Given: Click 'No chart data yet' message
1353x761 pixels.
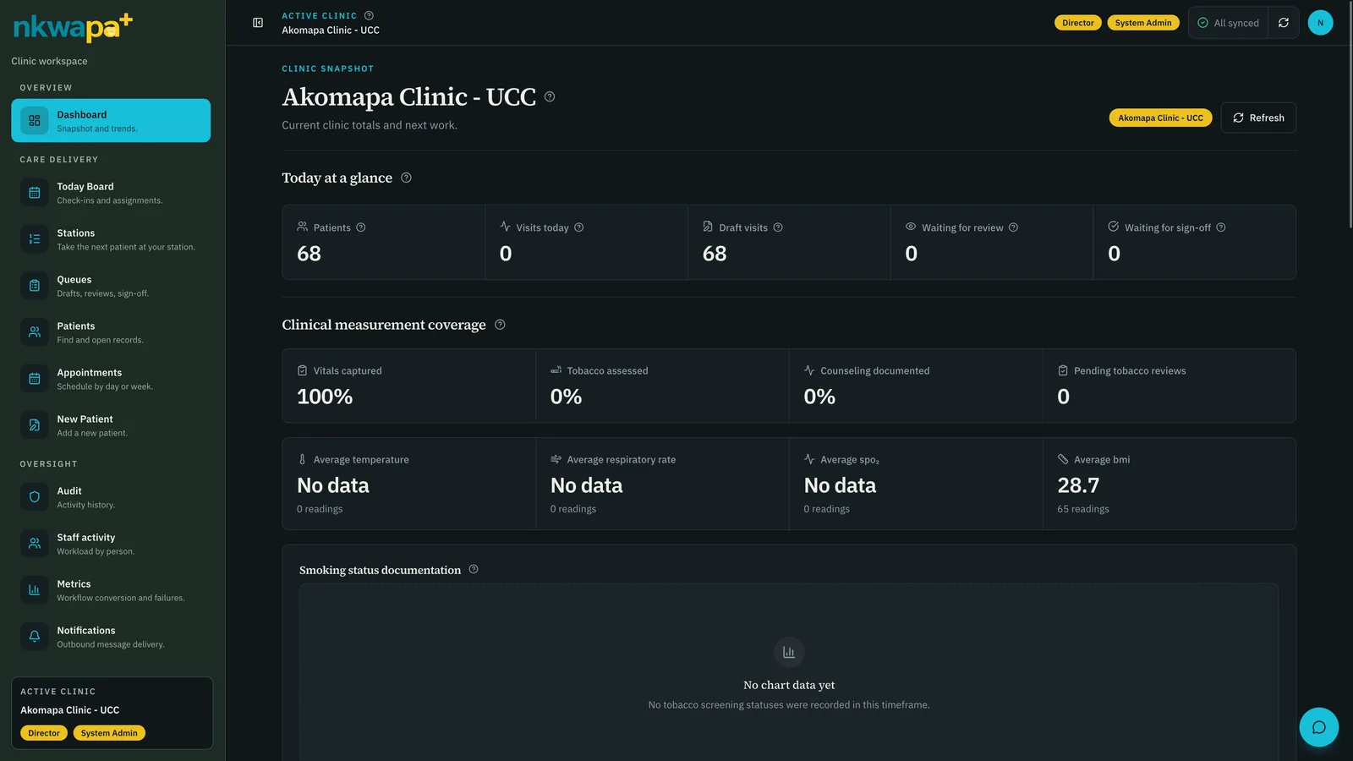Looking at the screenshot, I should click(x=789, y=685).
